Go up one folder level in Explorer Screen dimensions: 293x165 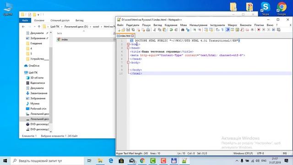tap(39, 27)
